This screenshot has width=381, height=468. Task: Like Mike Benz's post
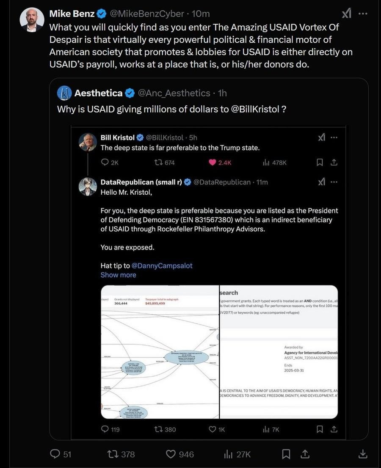(171, 454)
